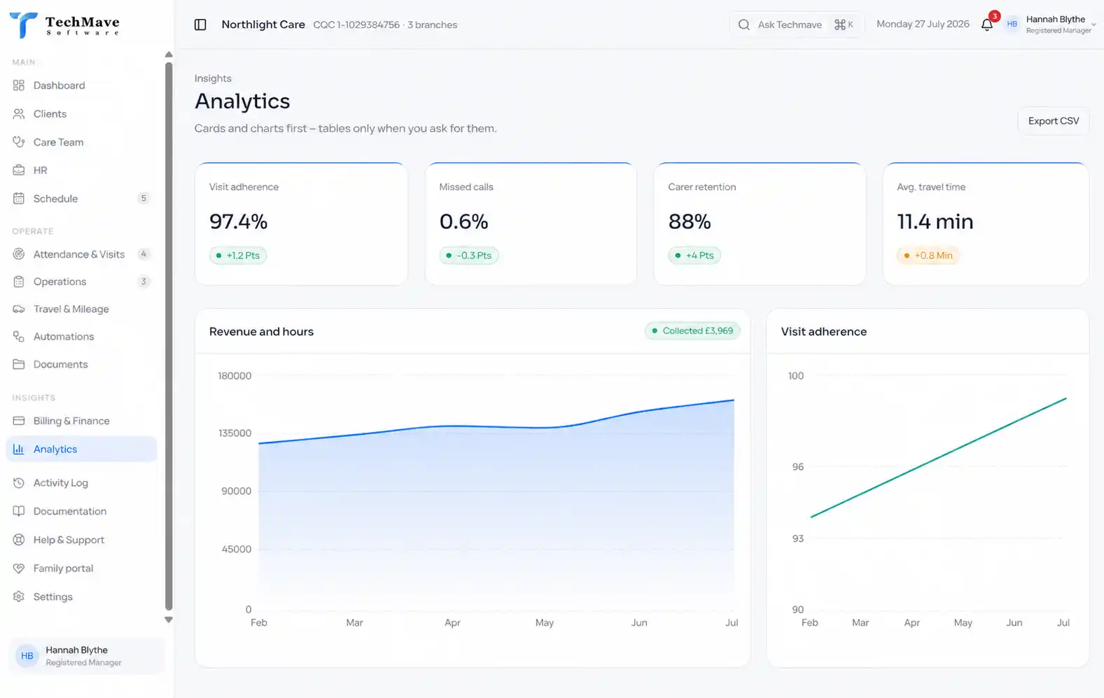Open the Billing & Finance label
This screenshot has height=698, width=1104.
tap(71, 421)
